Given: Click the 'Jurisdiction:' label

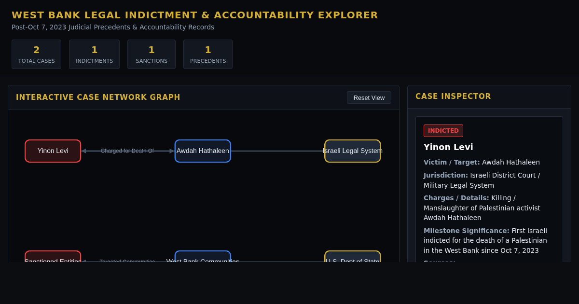Looking at the screenshot, I should point(446,175).
